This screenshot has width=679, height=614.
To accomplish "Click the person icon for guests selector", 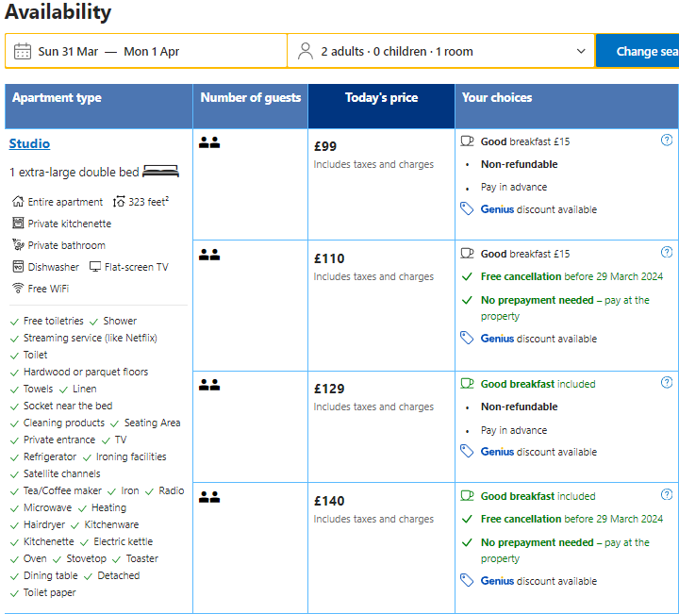I will click(305, 51).
